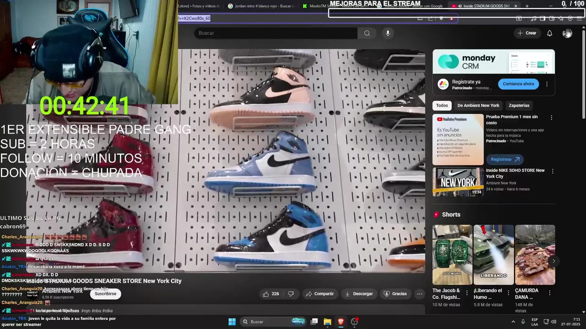The height and width of the screenshot is (329, 586).
Task: Open the YouTube account avatar menu
Action: coord(567,33)
